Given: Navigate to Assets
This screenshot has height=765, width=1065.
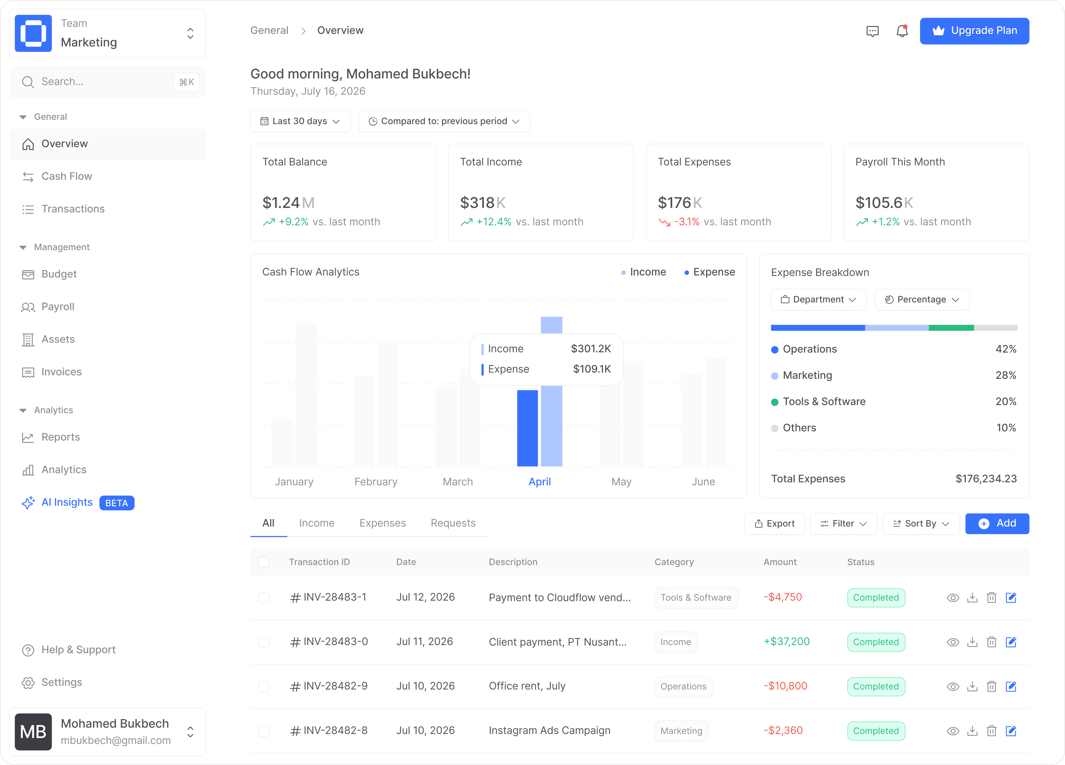Looking at the screenshot, I should coord(107,339).
